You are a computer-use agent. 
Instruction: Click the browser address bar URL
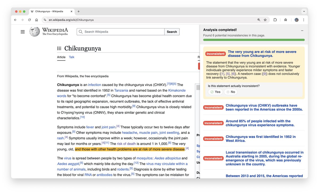tap(71, 20)
